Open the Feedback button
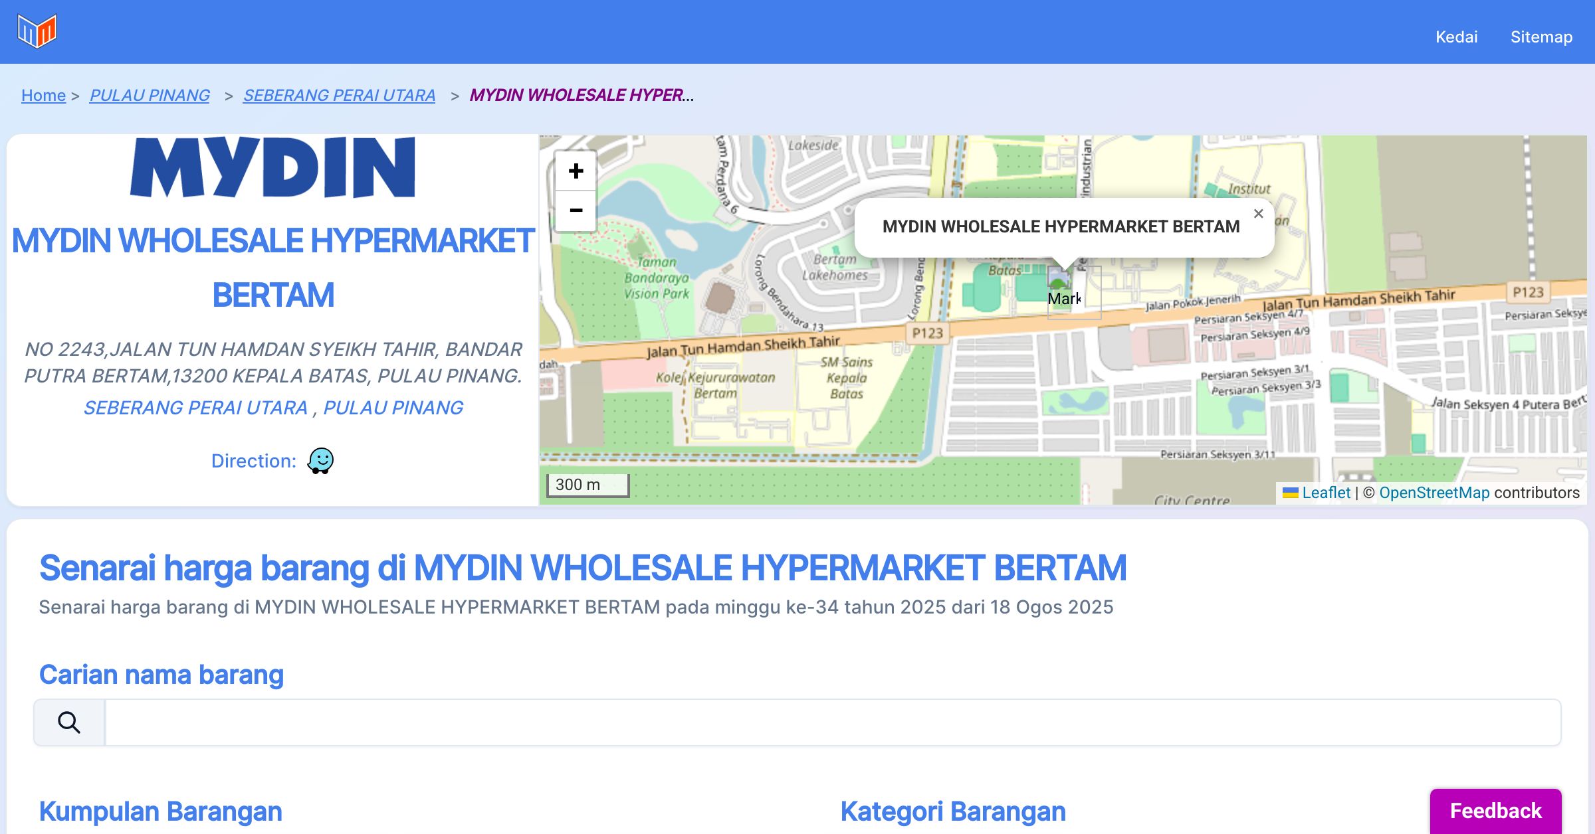This screenshot has height=834, width=1595. pyautogui.click(x=1495, y=811)
